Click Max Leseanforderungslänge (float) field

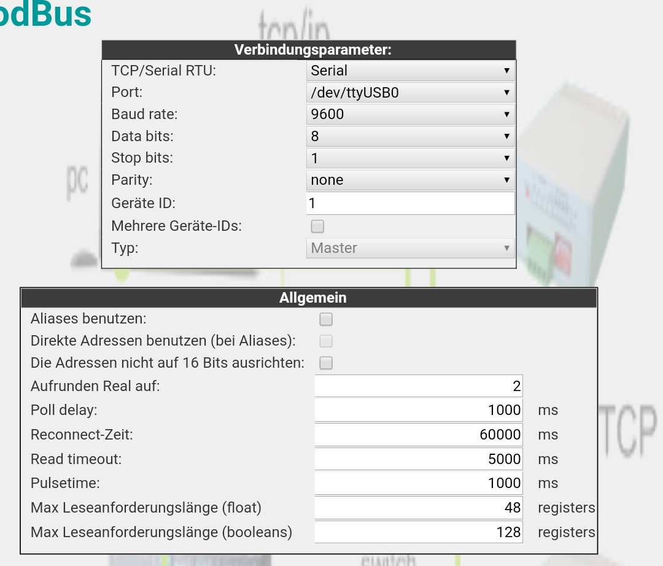(x=419, y=508)
